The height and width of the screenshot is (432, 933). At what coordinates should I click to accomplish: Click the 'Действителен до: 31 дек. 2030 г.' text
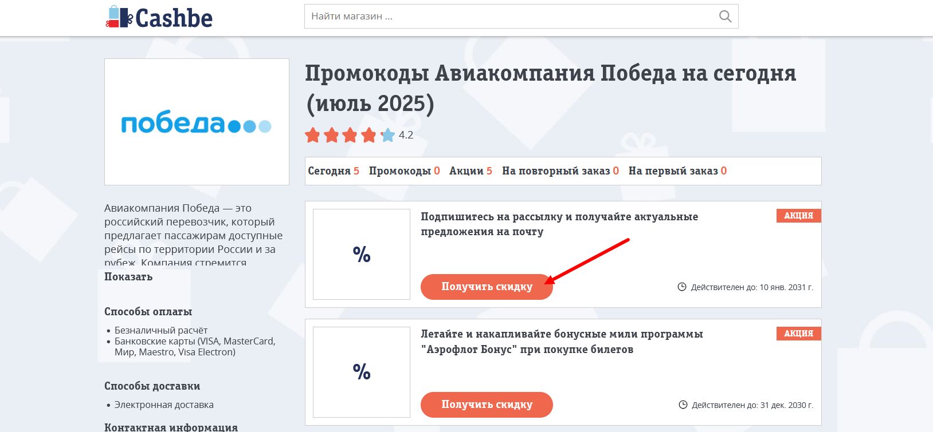click(752, 405)
